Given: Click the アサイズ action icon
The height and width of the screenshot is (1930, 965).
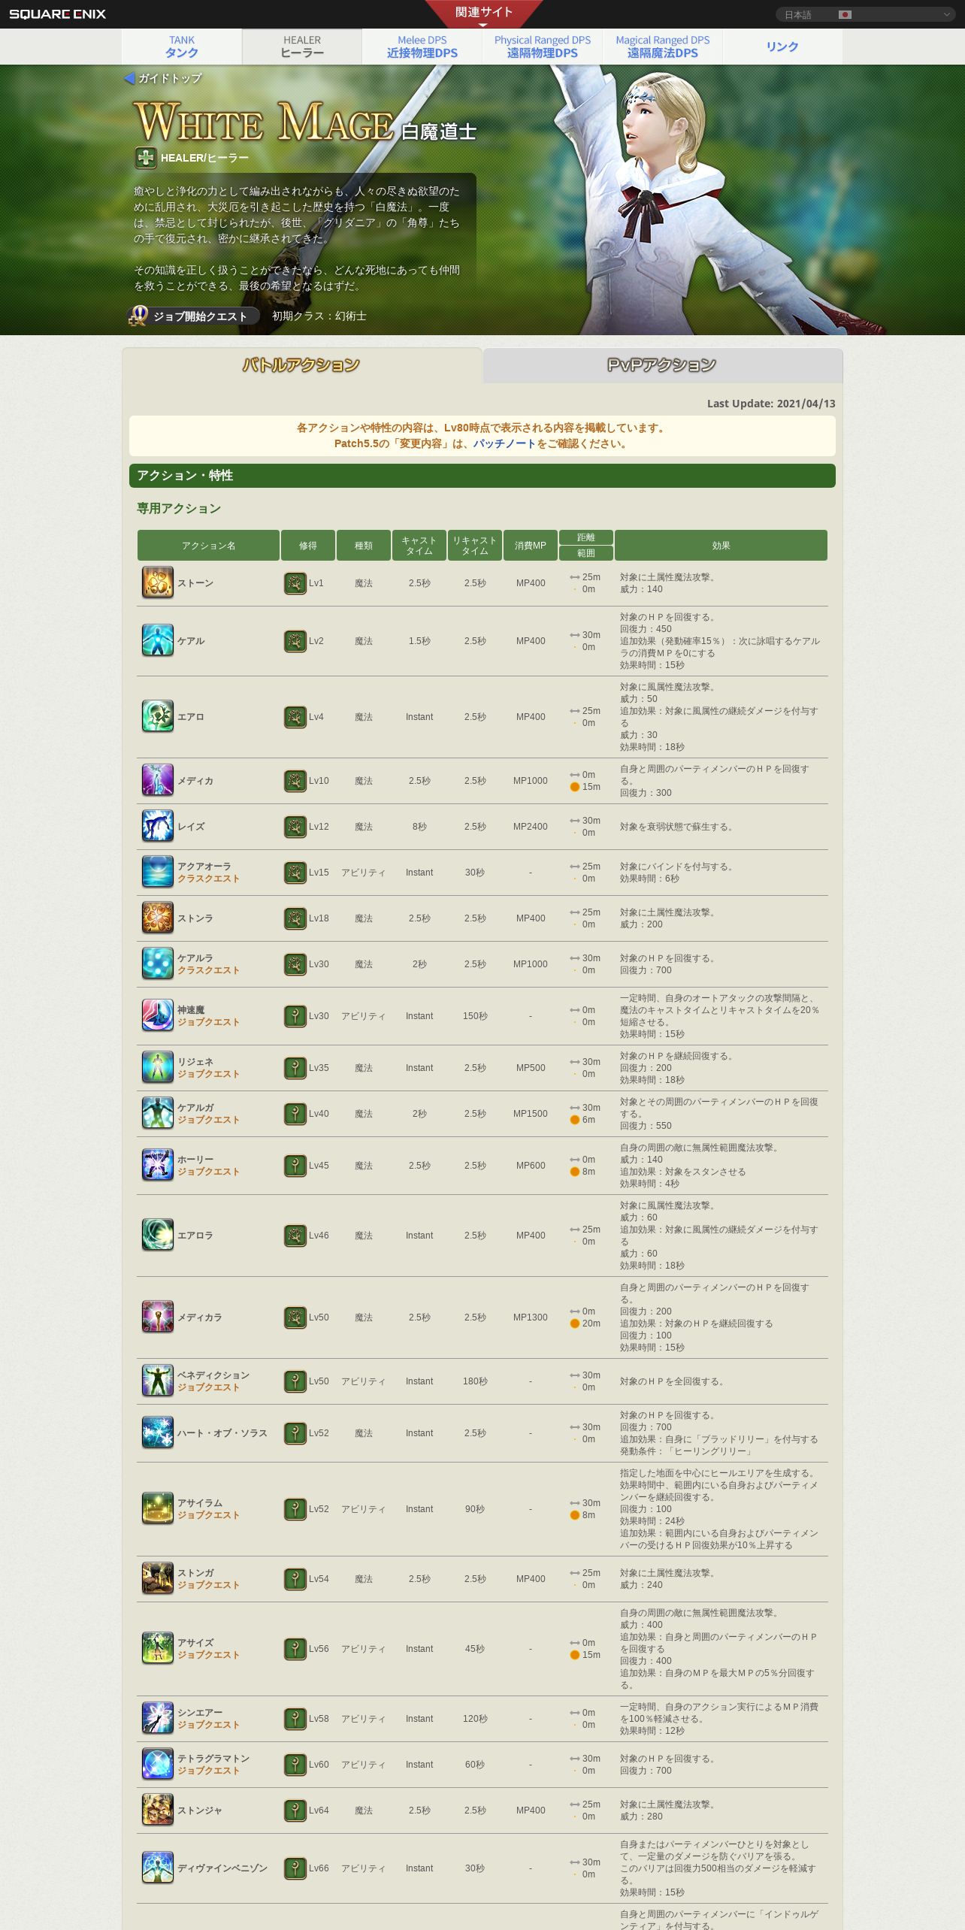Looking at the screenshot, I should (158, 1648).
